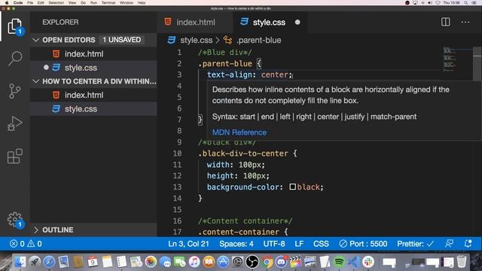Click style.css in the breadcrumb
The image size is (482, 271).
coord(196,40)
